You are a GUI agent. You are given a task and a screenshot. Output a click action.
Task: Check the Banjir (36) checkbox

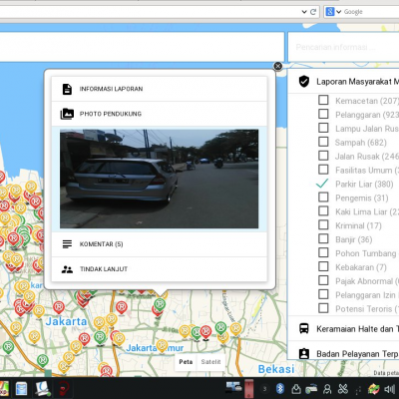pyautogui.click(x=323, y=238)
